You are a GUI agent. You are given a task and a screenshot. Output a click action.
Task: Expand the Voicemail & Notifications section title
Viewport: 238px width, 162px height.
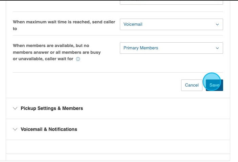click(x=49, y=129)
